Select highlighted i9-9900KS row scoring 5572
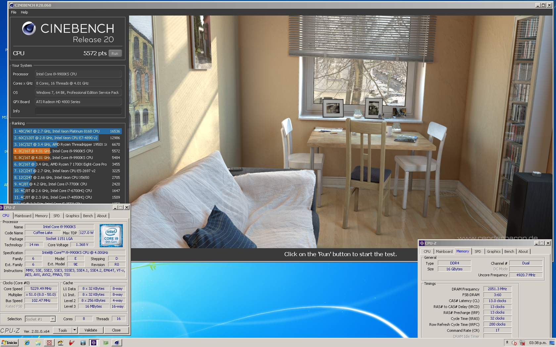 coord(67,151)
